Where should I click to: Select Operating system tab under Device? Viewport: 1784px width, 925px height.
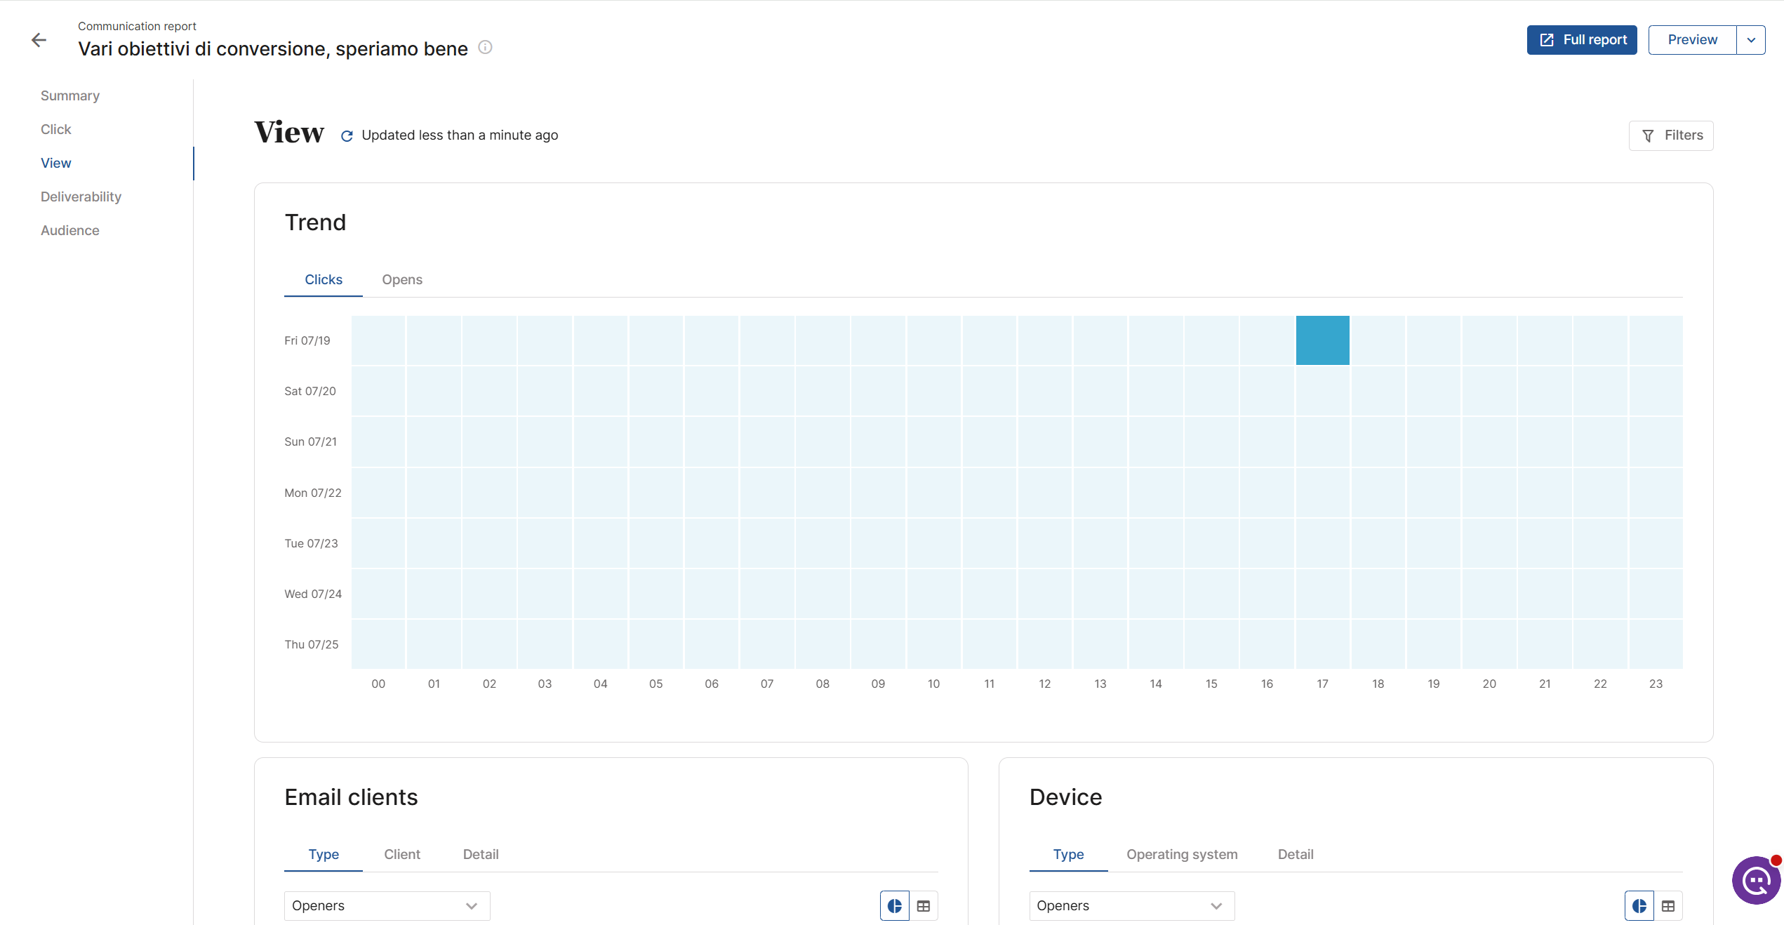1182,854
